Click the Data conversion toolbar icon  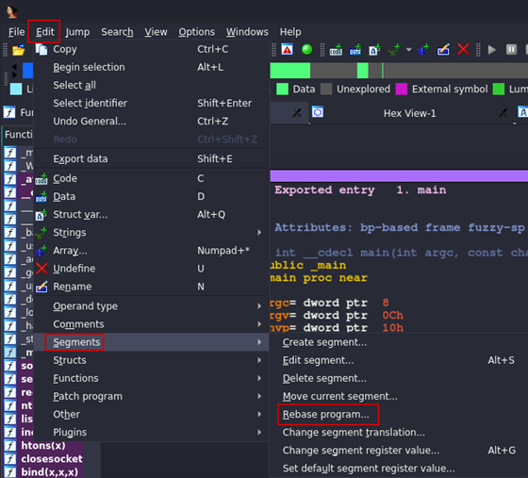tap(355, 50)
